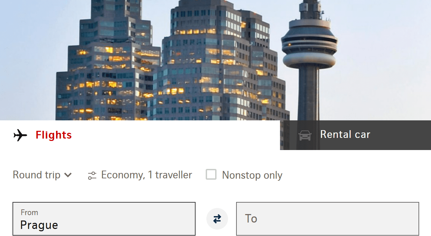Screen dimensions: 431x236
Task: Click the car icon on Rental car tab
Action: tap(305, 136)
